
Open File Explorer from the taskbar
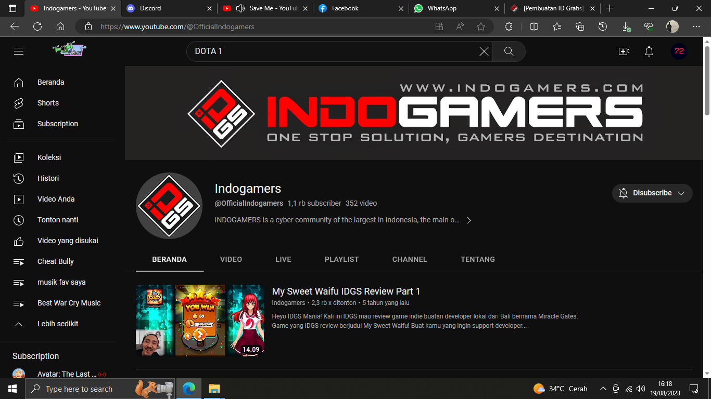pos(214,389)
